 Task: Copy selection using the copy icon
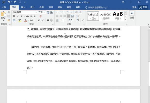[9, 16]
